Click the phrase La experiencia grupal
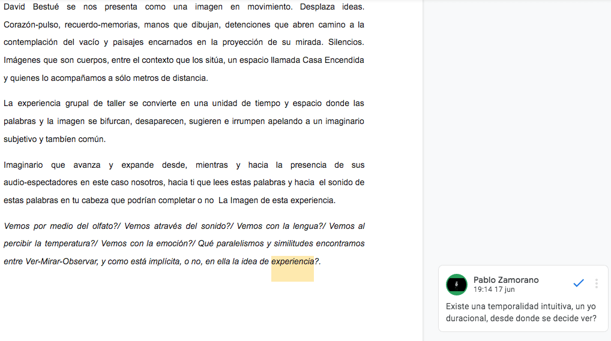The image size is (611, 341). (x=46, y=104)
